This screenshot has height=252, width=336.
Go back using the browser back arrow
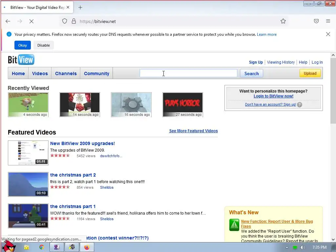pyautogui.click(x=8, y=21)
